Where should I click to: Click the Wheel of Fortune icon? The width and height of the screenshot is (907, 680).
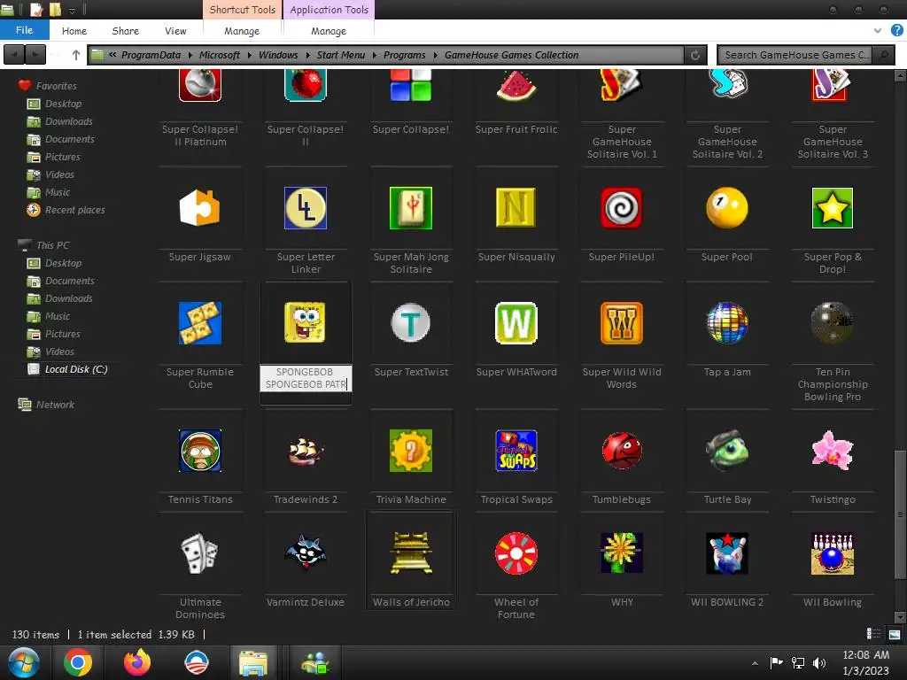(x=516, y=553)
